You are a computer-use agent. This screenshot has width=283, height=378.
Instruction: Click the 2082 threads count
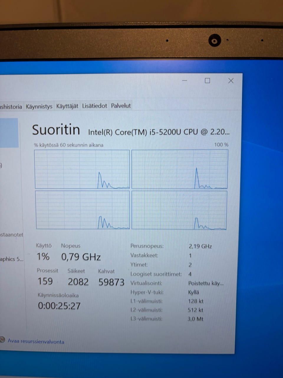click(x=78, y=282)
